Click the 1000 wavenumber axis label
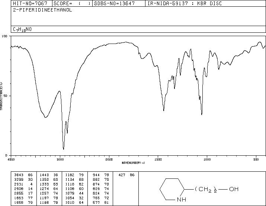The image size is (266, 206). point(207,159)
